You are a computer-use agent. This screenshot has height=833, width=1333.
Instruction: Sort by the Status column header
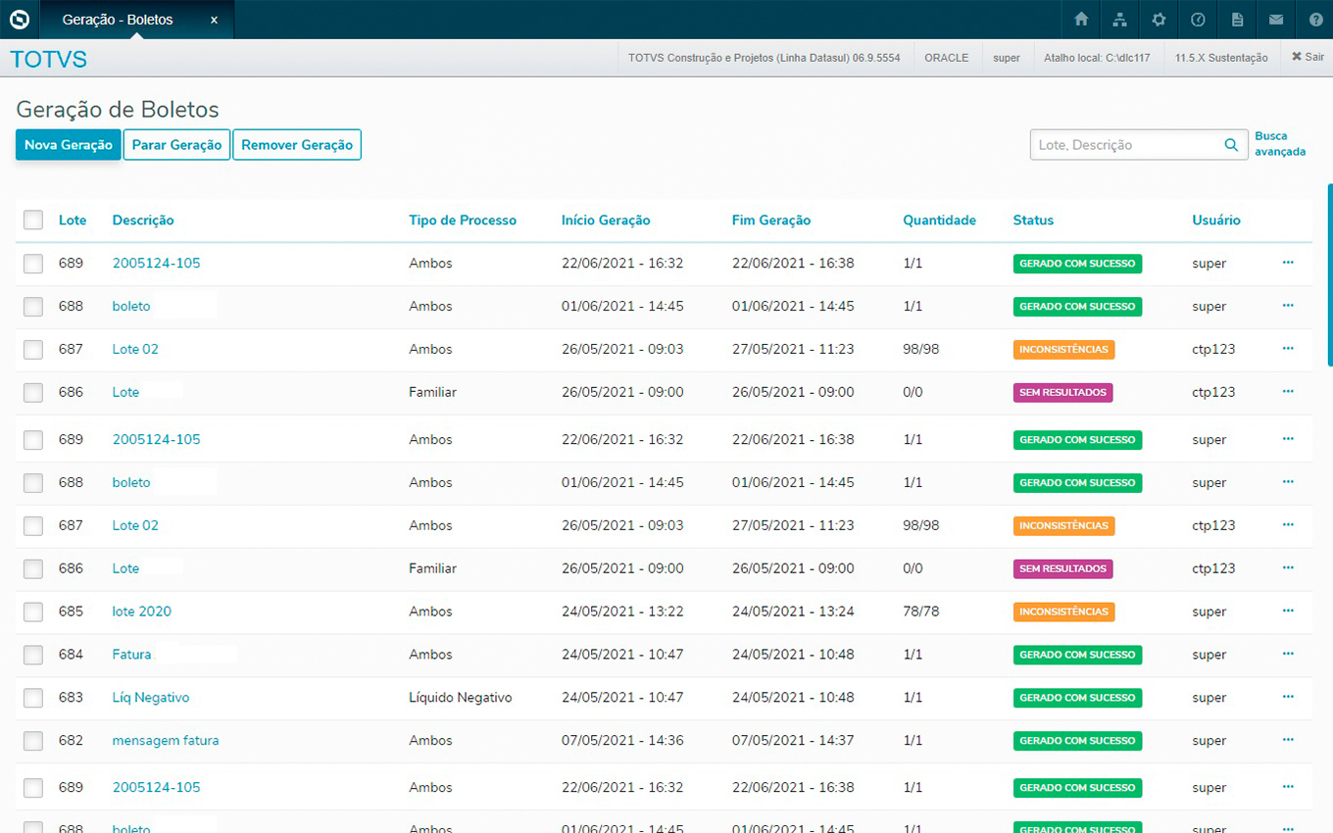[x=1033, y=220]
